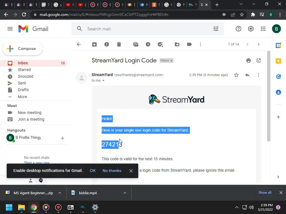Go back to inbox arrow
This screenshot has height=214, width=286.
pos(79,44)
